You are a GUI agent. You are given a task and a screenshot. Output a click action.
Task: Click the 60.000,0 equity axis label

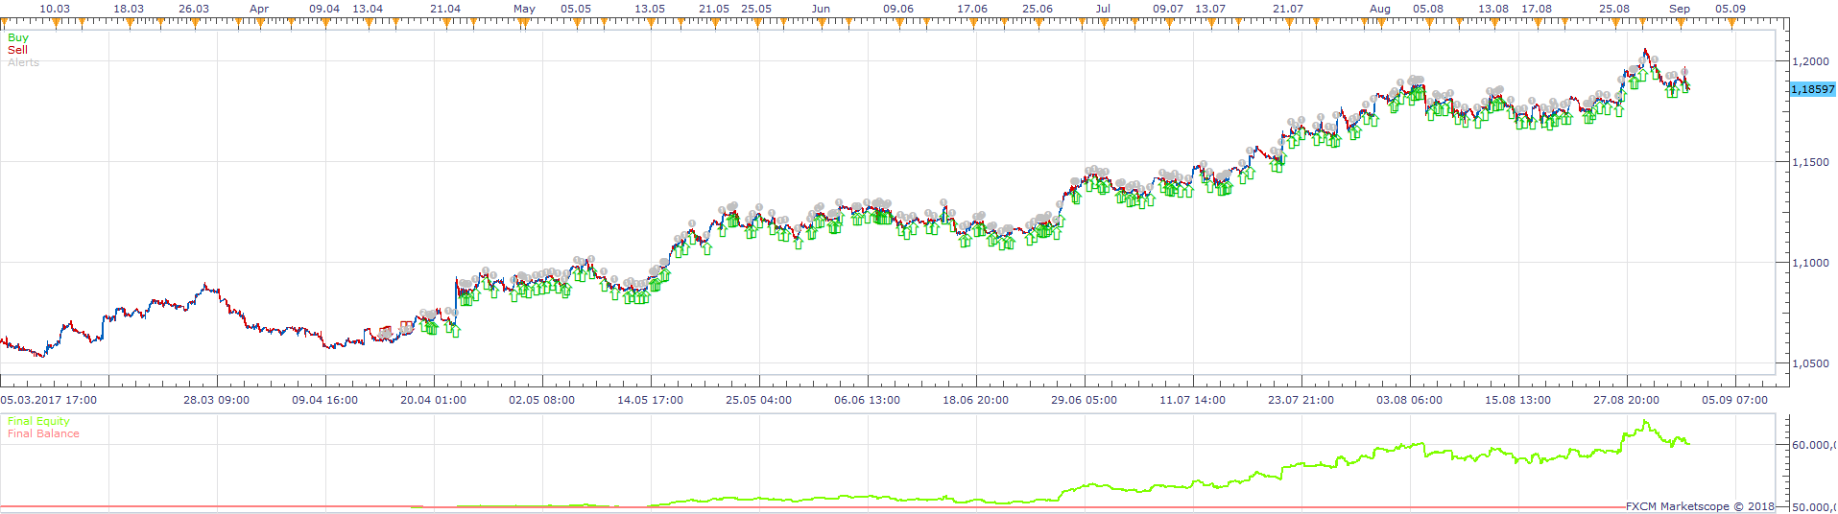pos(1814,445)
